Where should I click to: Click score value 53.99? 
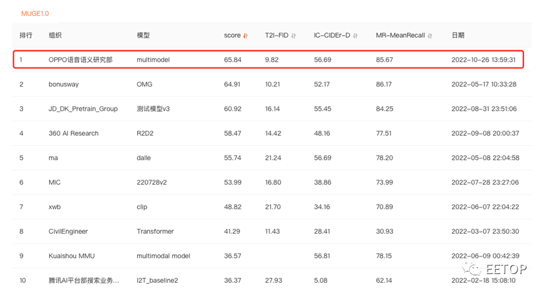click(x=233, y=182)
